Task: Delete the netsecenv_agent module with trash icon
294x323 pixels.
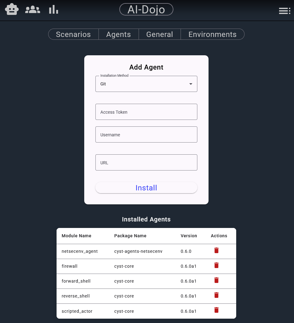Action: click(x=216, y=250)
